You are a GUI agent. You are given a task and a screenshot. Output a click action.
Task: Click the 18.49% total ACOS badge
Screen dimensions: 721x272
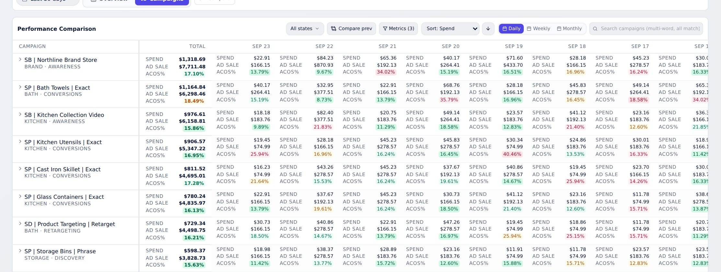coord(194,101)
